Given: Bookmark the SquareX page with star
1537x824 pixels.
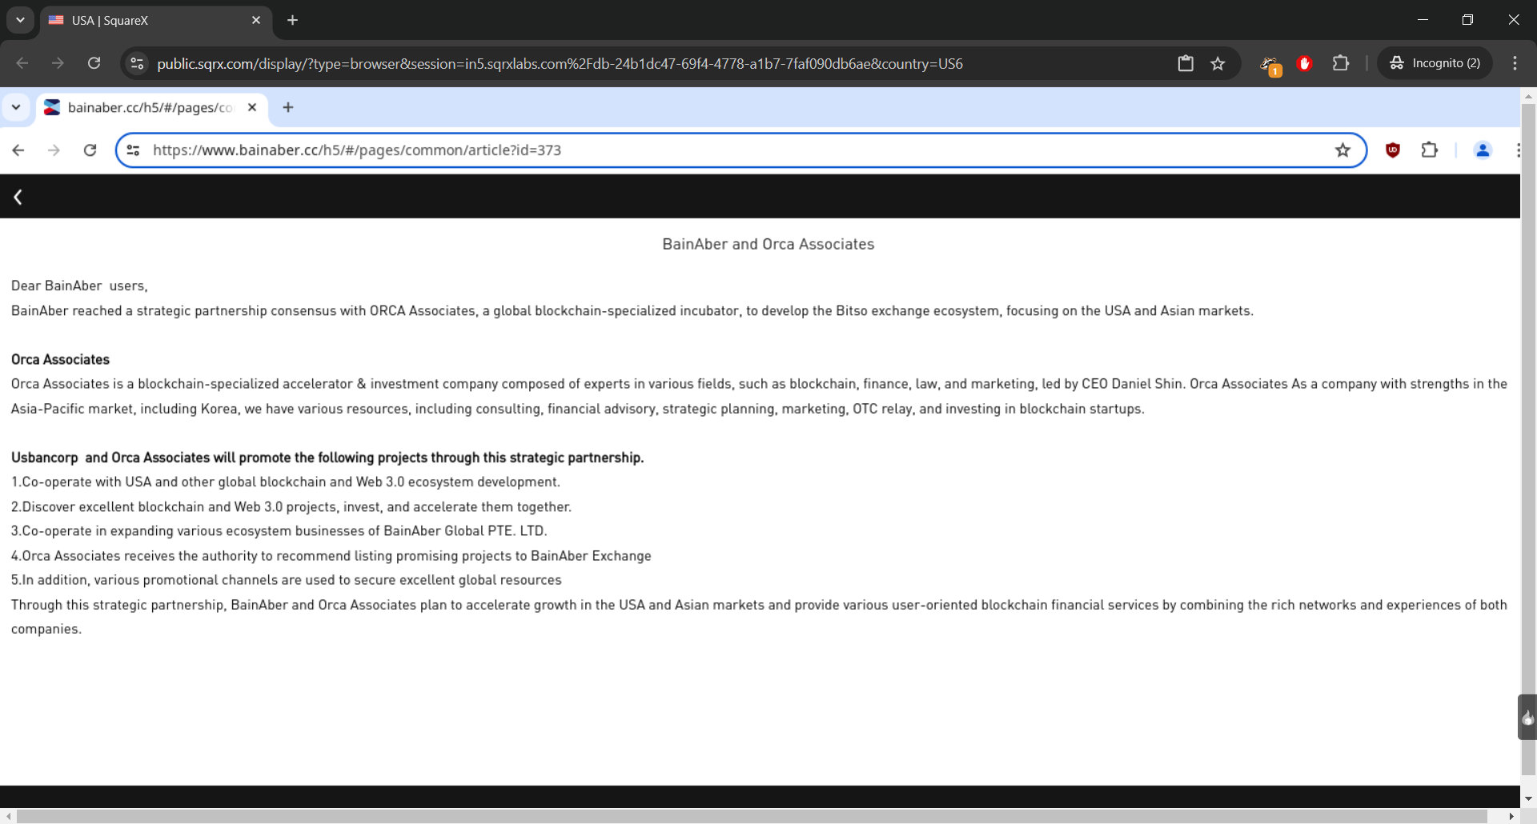Looking at the screenshot, I should [1218, 63].
